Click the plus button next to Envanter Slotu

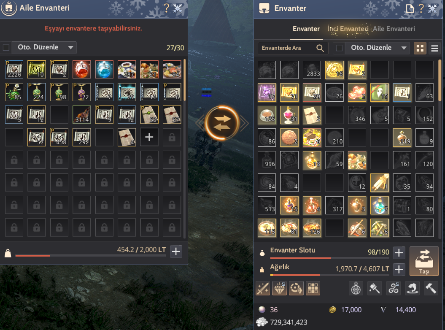(399, 252)
